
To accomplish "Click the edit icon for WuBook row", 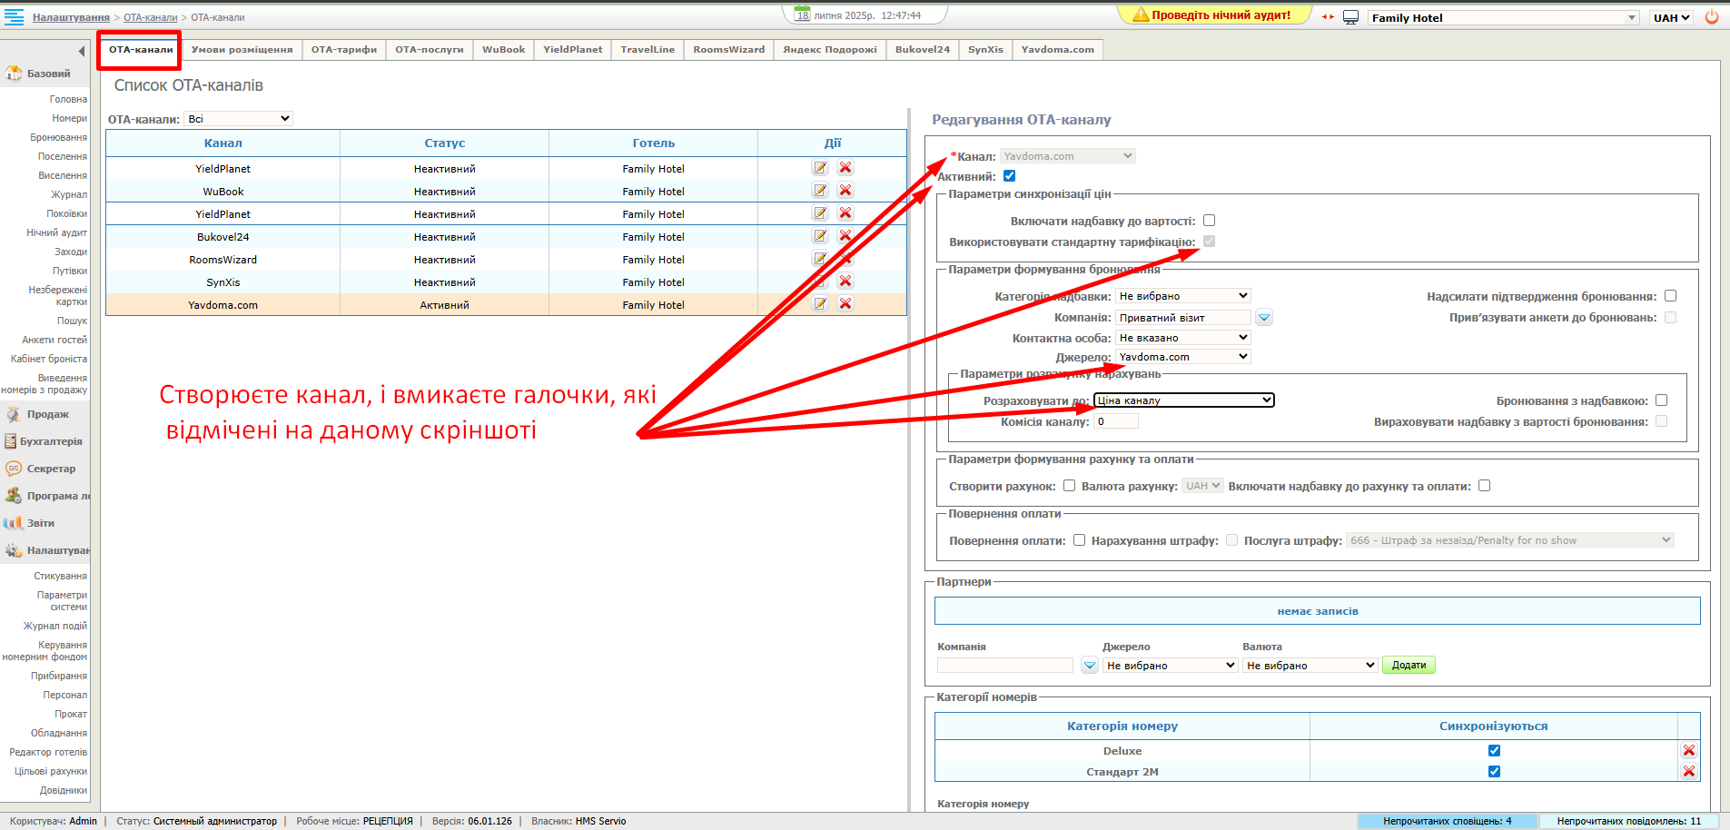I will (820, 191).
